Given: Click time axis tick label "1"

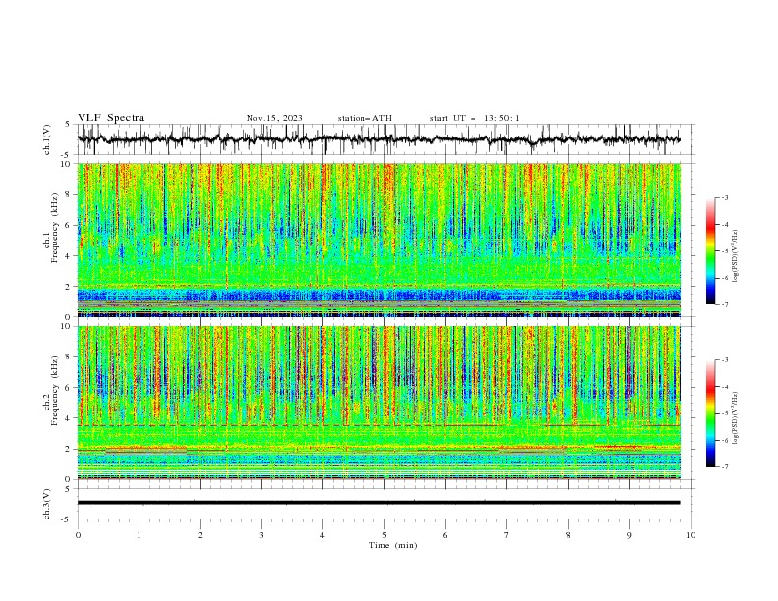Looking at the screenshot, I should pyautogui.click(x=139, y=535).
